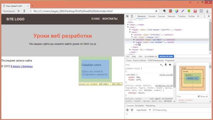Screen dimensions: 213x120
Task: Click the color wheel extension icon
Action: pos(176,11)
